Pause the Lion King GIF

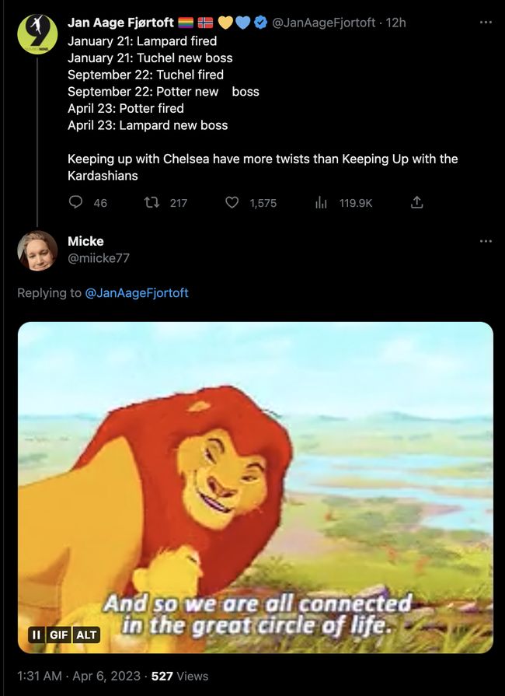click(36, 635)
